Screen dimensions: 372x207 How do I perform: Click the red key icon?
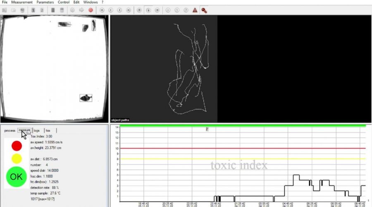pos(204,10)
